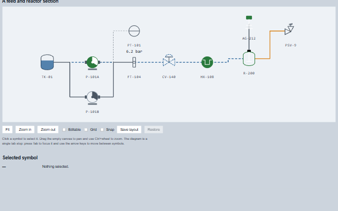
Task: Click the PT-101 label text
Action: [134, 45]
